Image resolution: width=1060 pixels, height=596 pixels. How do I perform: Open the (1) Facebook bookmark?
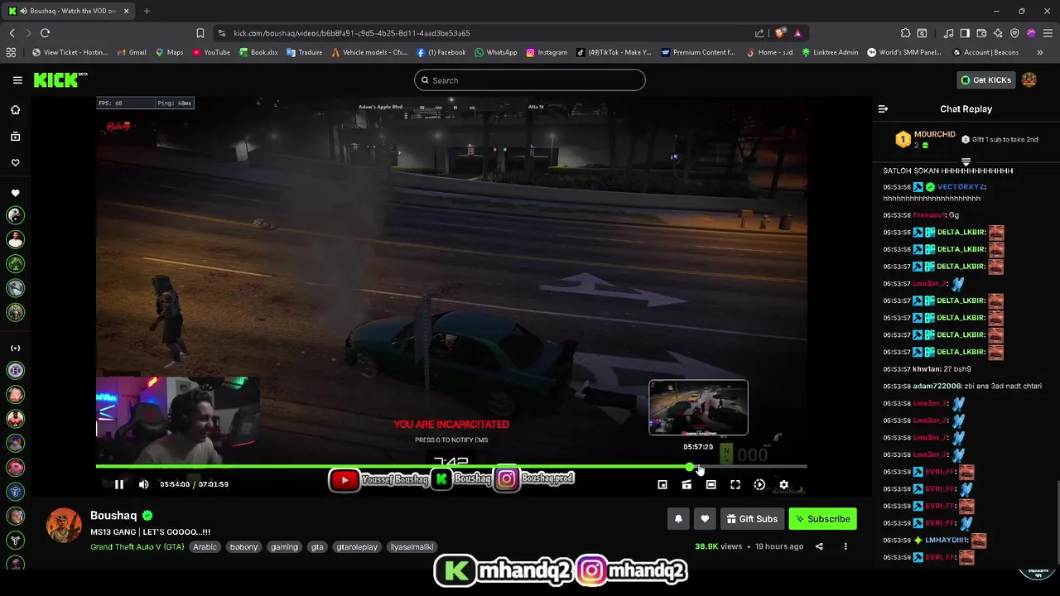[441, 52]
